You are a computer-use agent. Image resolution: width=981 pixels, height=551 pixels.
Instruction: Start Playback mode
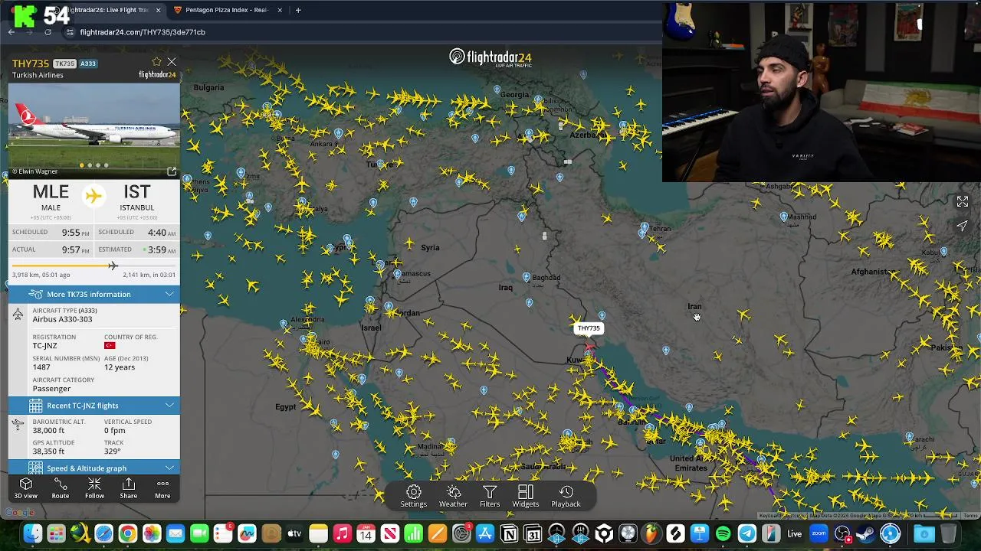click(566, 496)
